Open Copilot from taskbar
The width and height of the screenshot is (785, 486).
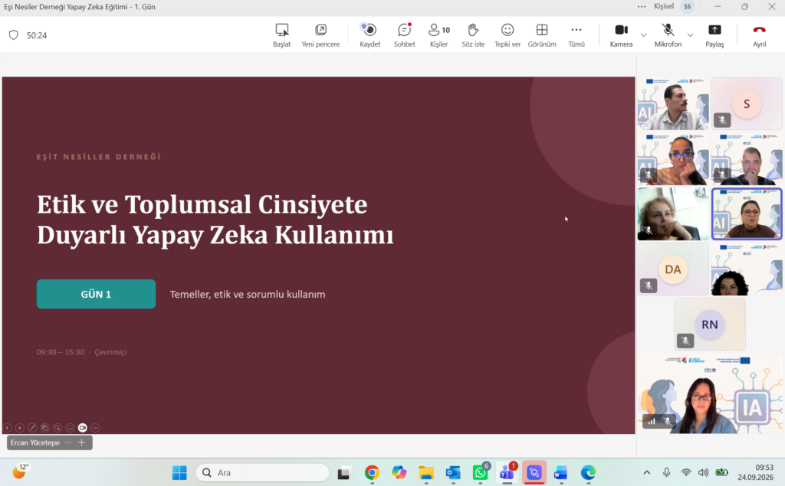click(x=399, y=472)
